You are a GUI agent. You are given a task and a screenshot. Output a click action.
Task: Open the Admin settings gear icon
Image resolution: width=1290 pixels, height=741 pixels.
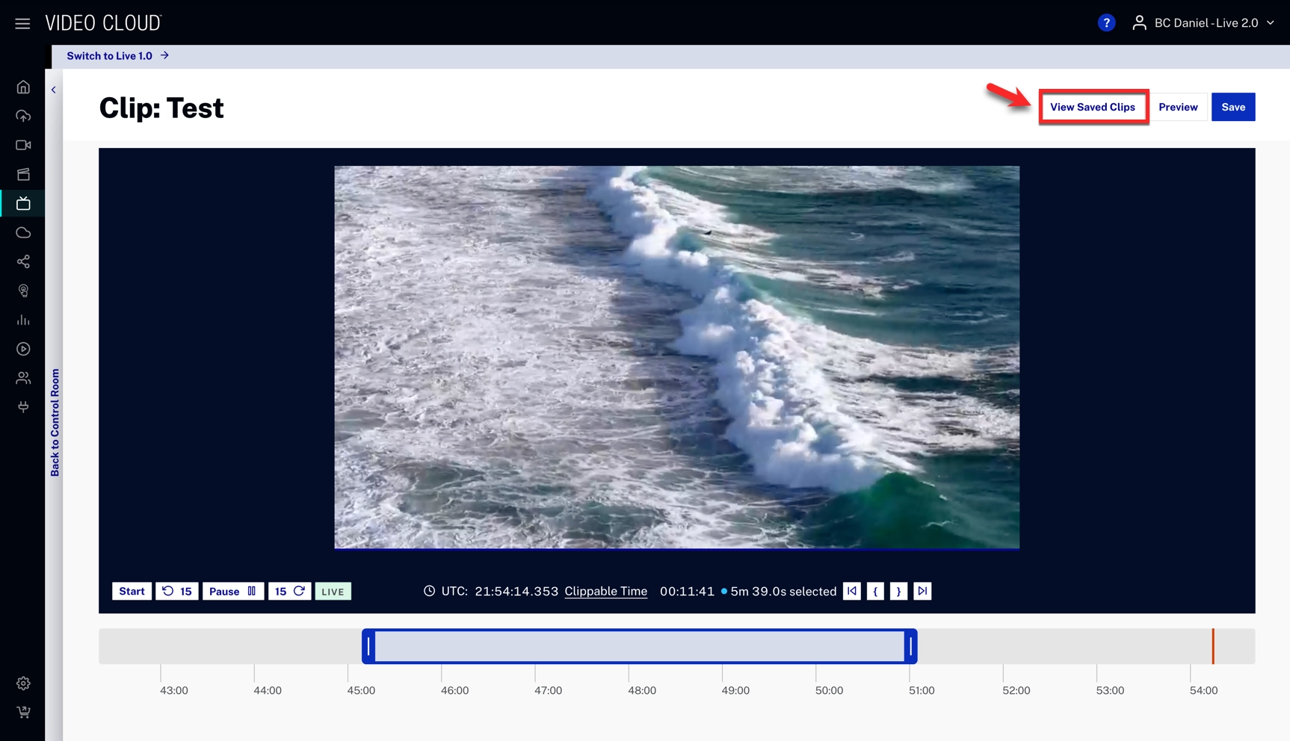[23, 683]
